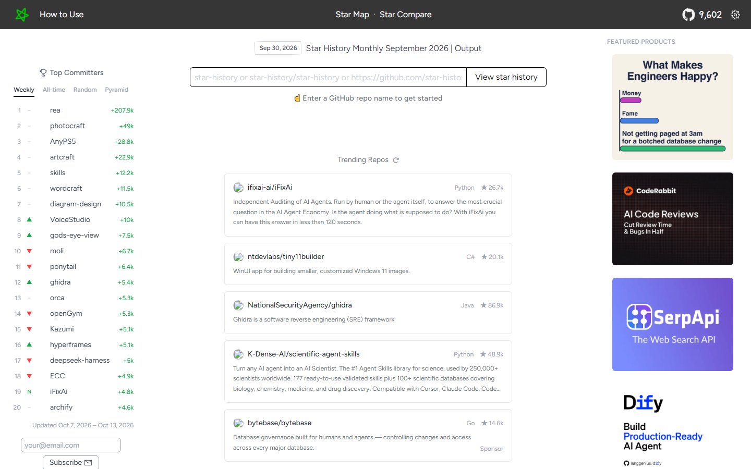The height and width of the screenshot is (469, 751).
Task: Select photocraft in the committers list
Action: point(68,126)
